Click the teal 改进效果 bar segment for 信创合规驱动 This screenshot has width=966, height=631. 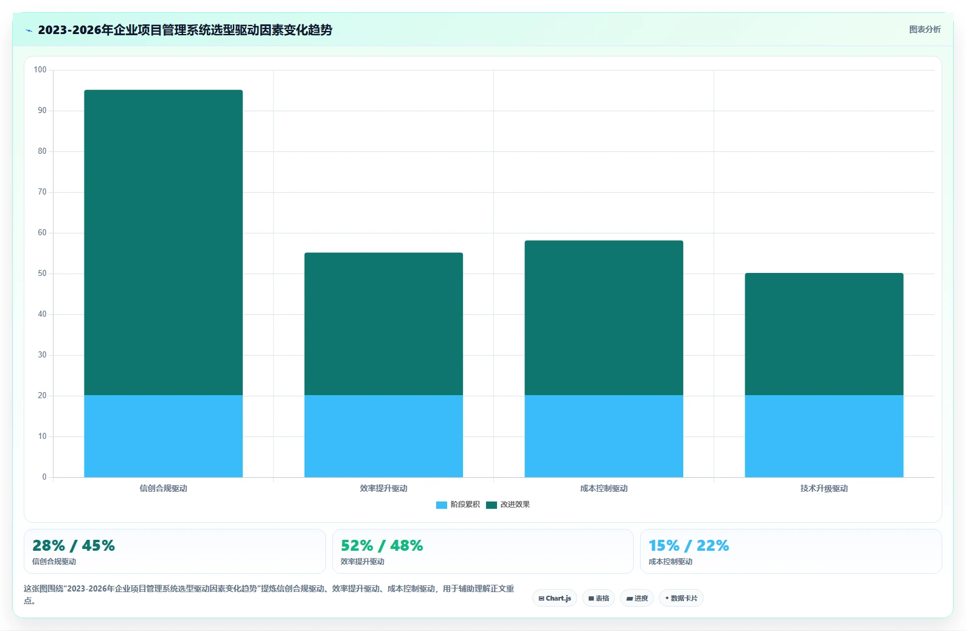click(x=163, y=243)
